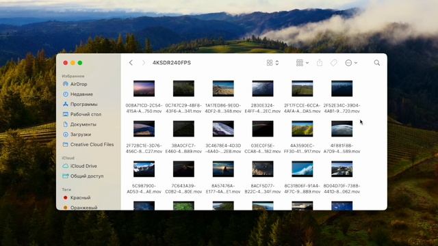Minimize the Finder window with yellow button
This screenshot has height=246, width=438.
[73, 63]
